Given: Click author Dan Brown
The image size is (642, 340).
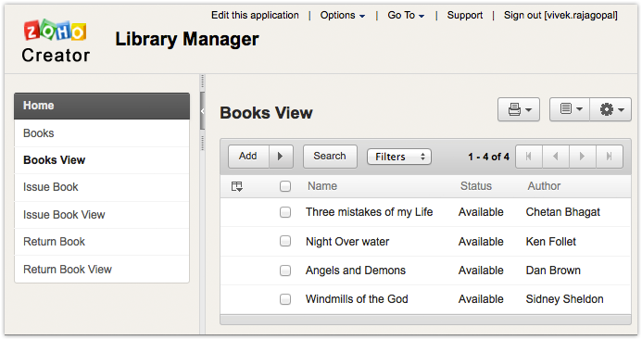Looking at the screenshot, I should 553,271.
